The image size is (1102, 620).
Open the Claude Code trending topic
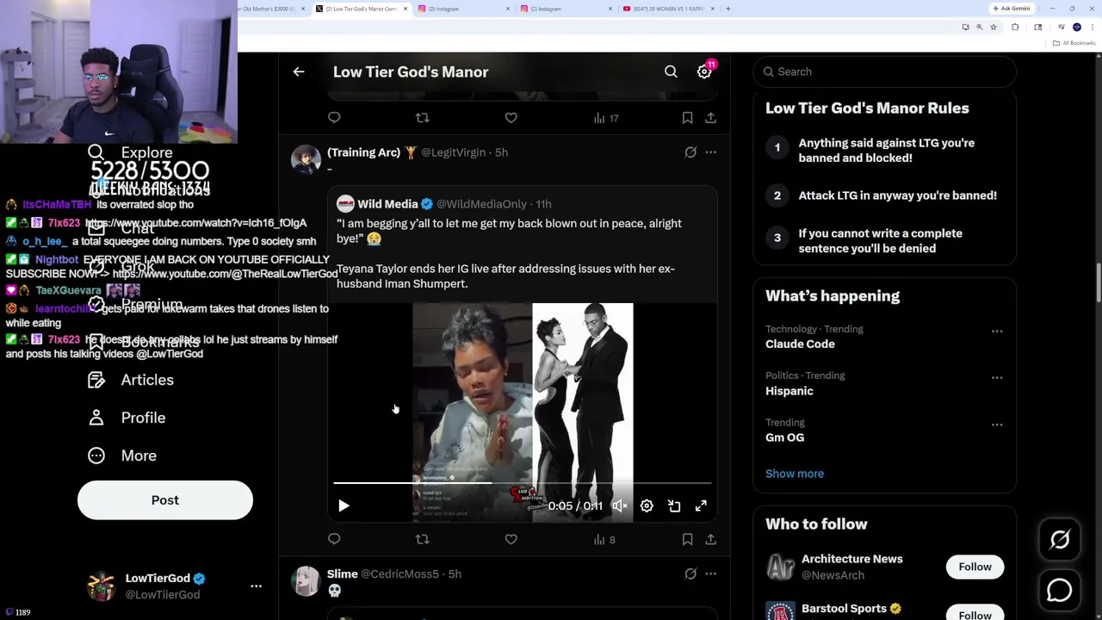(x=800, y=344)
